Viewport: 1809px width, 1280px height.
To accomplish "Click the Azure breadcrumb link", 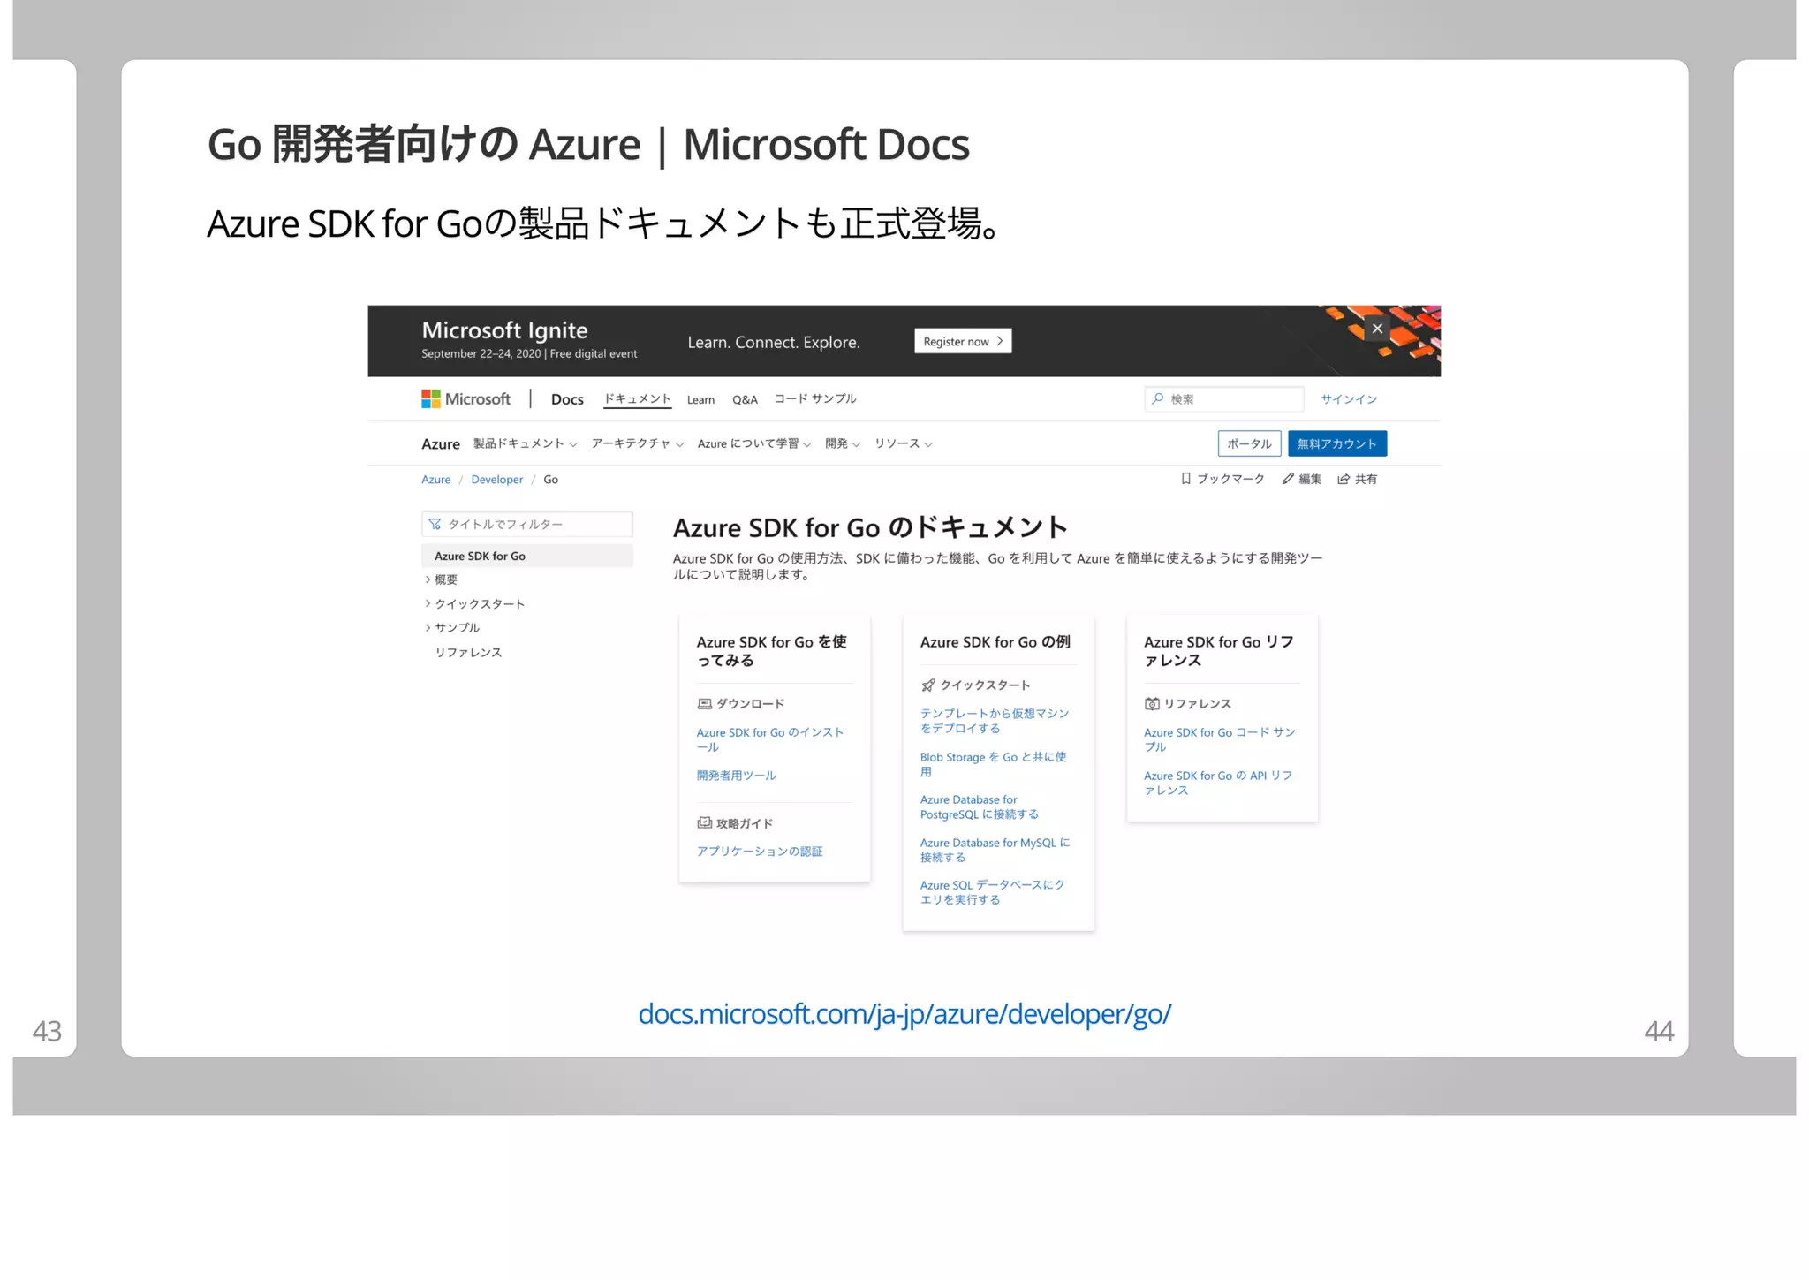I will click(x=435, y=480).
